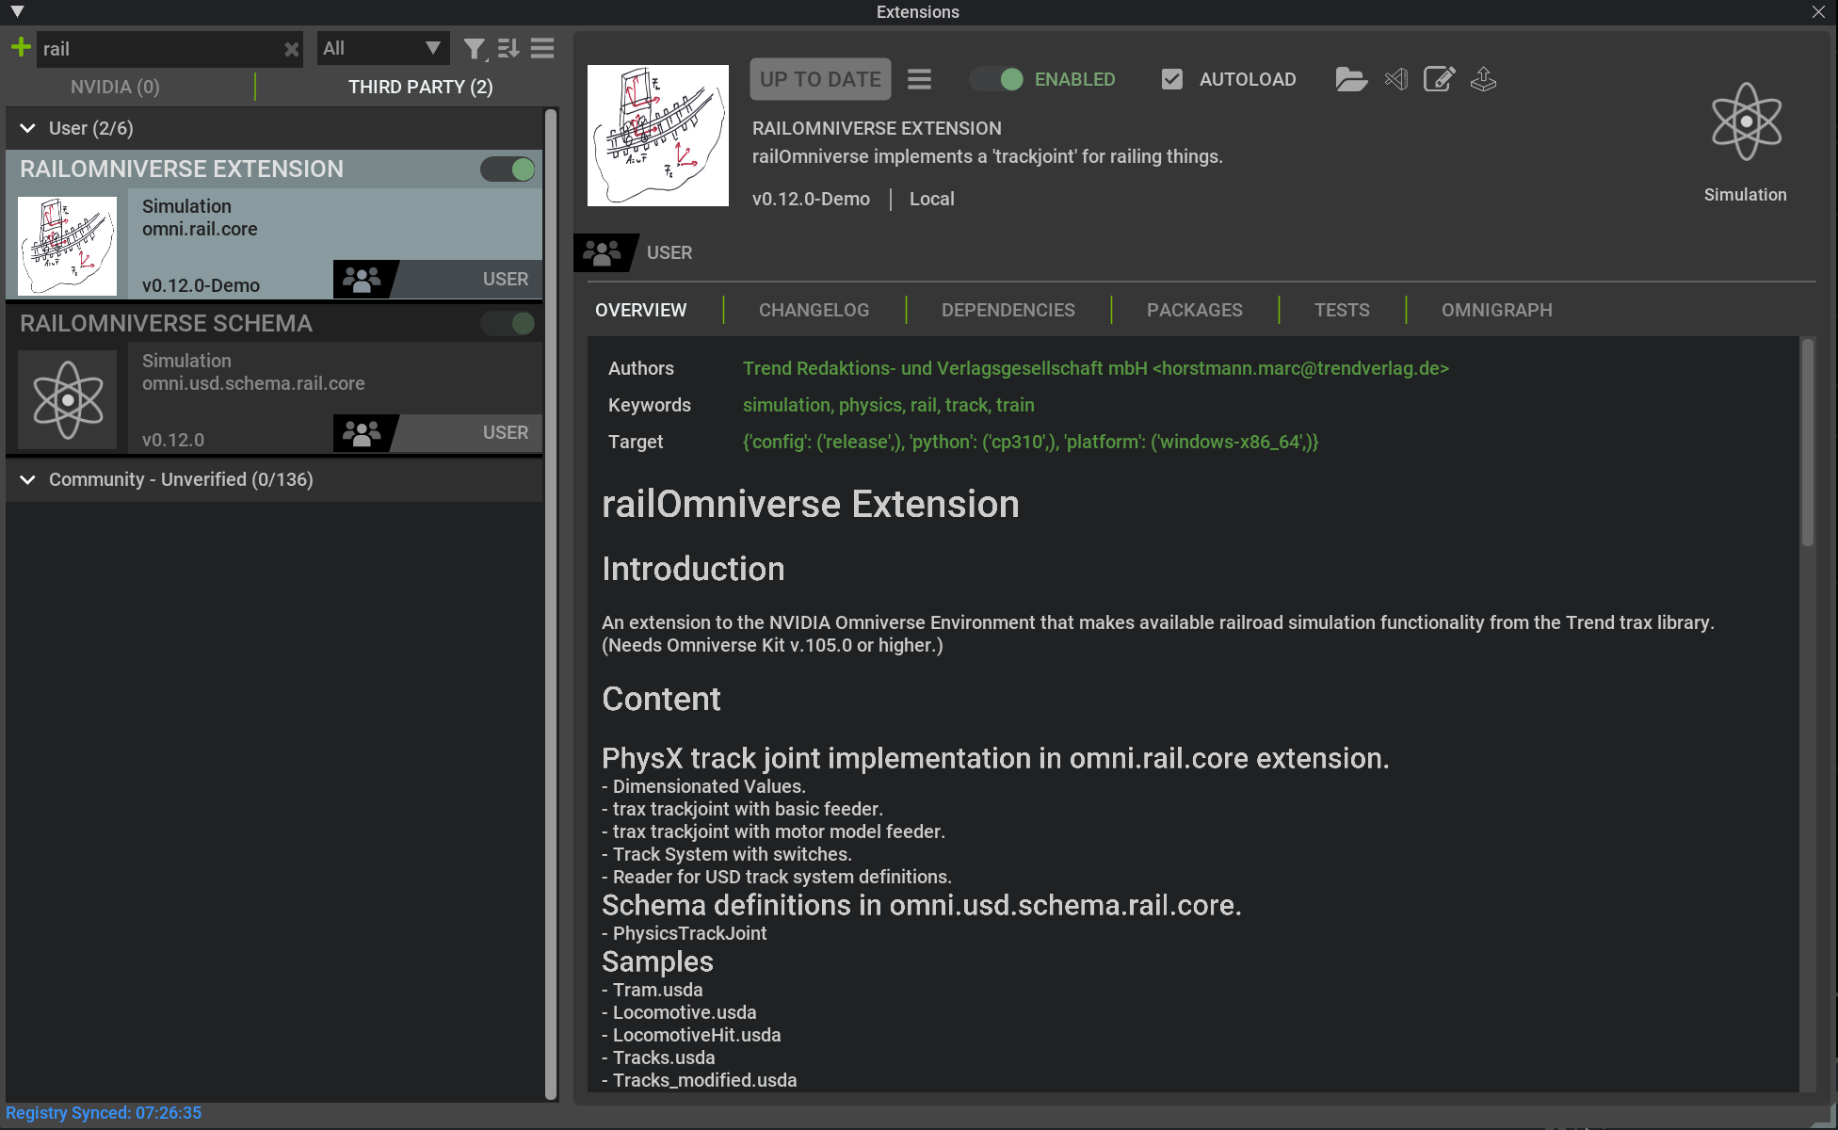Clear the rail search text

292,49
